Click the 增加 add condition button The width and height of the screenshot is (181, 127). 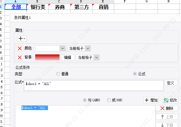pyautogui.click(x=151, y=100)
